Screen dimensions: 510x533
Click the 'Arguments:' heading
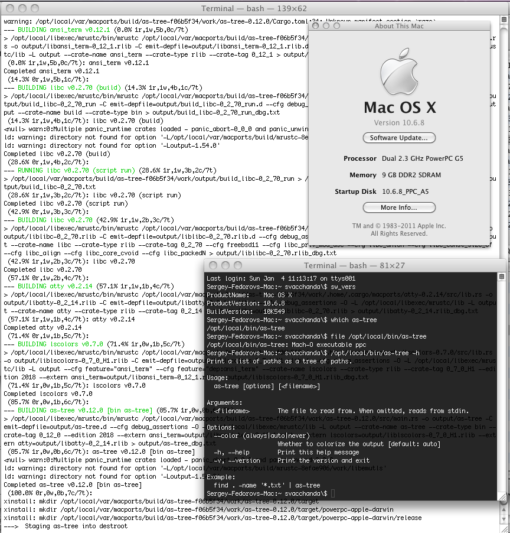(224, 402)
